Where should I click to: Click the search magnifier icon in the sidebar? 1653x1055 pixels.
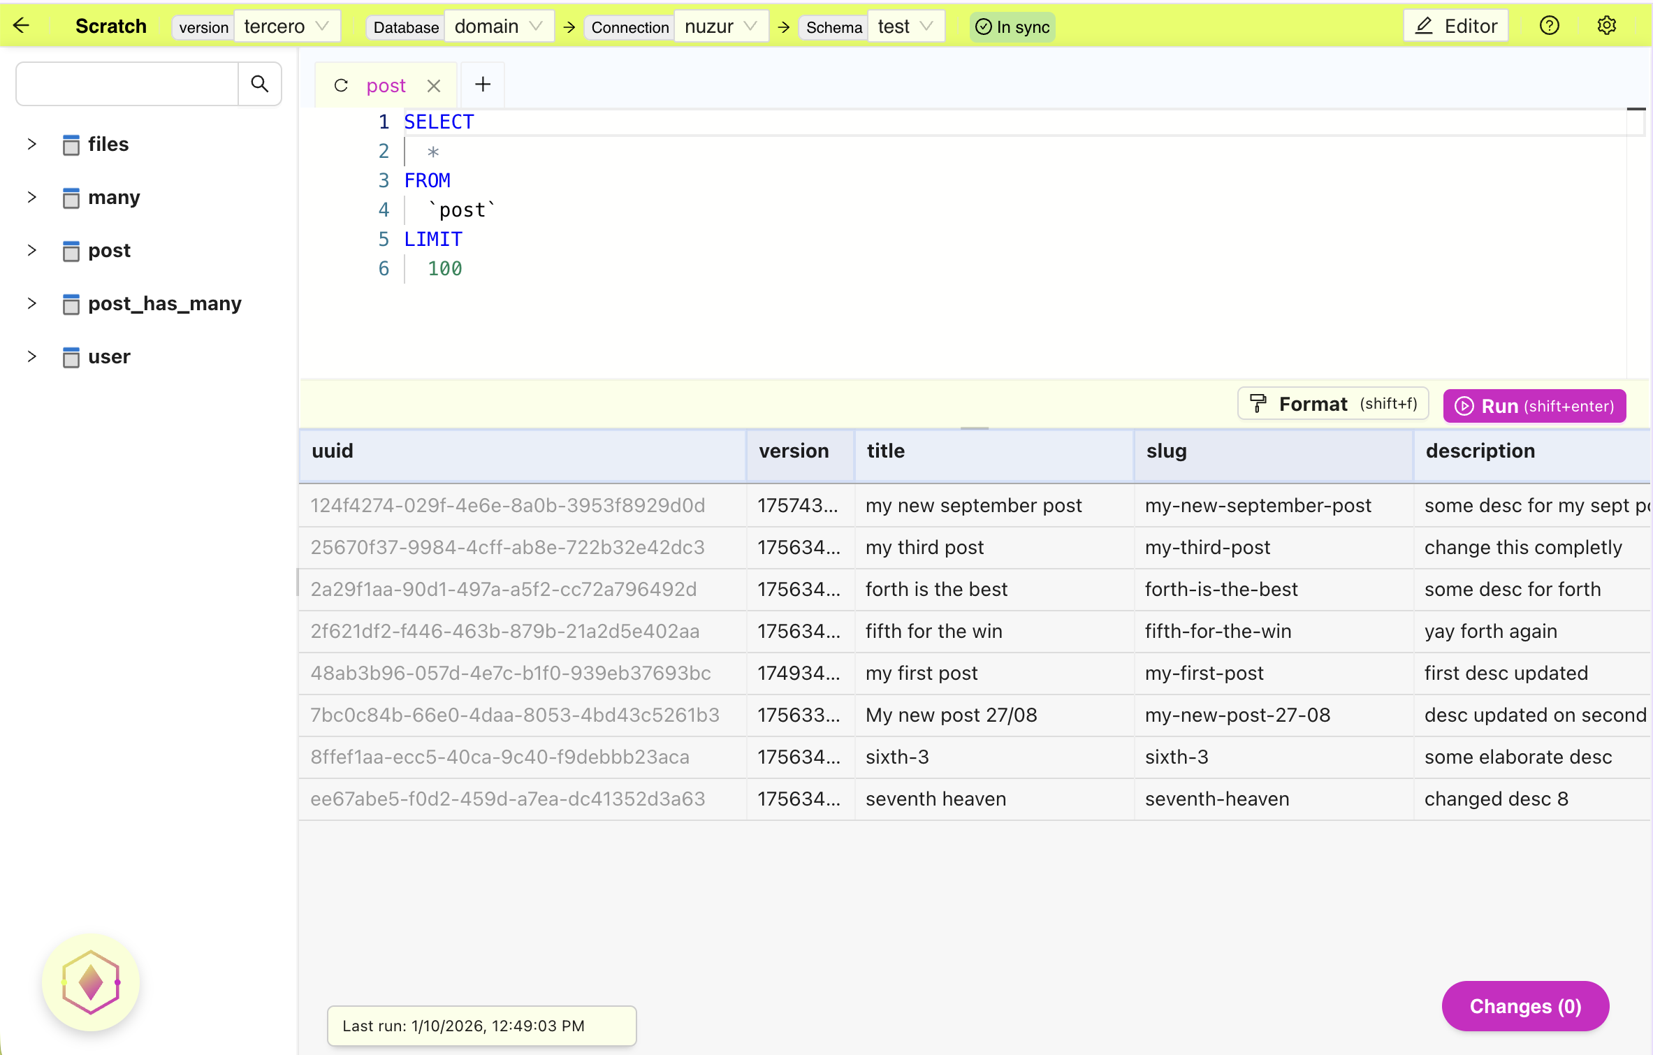pyautogui.click(x=259, y=84)
